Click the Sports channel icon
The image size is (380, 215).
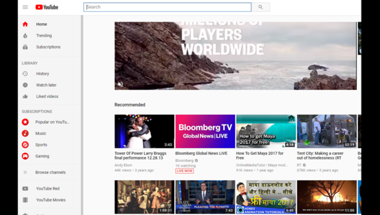coord(25,145)
